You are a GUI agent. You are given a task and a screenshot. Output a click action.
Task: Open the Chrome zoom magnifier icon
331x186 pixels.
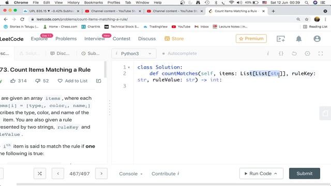pos(298,19)
